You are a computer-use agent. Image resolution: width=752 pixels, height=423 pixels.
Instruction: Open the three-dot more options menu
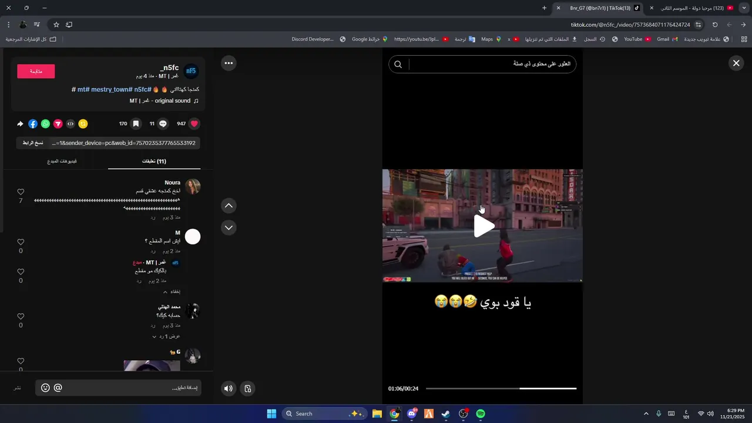click(x=229, y=63)
